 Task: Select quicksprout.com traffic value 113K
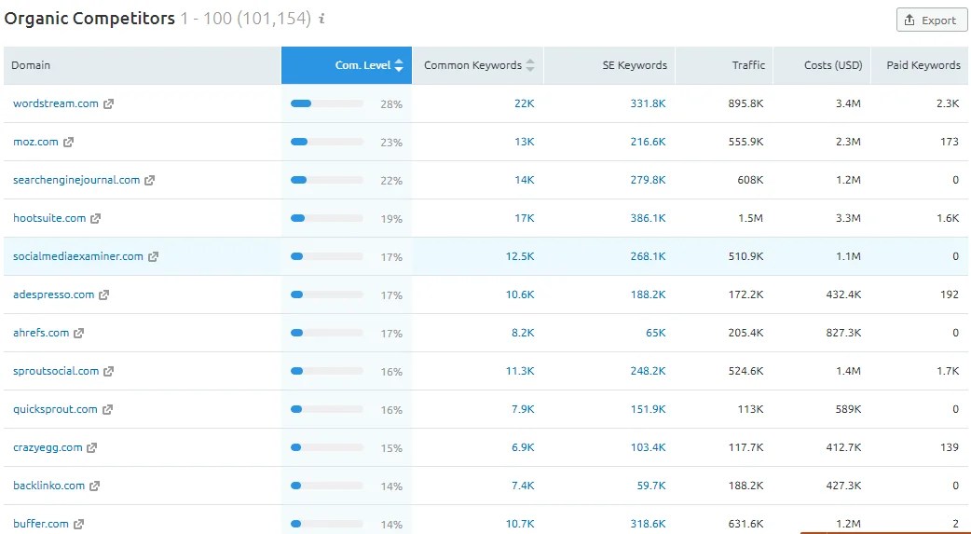tap(750, 409)
